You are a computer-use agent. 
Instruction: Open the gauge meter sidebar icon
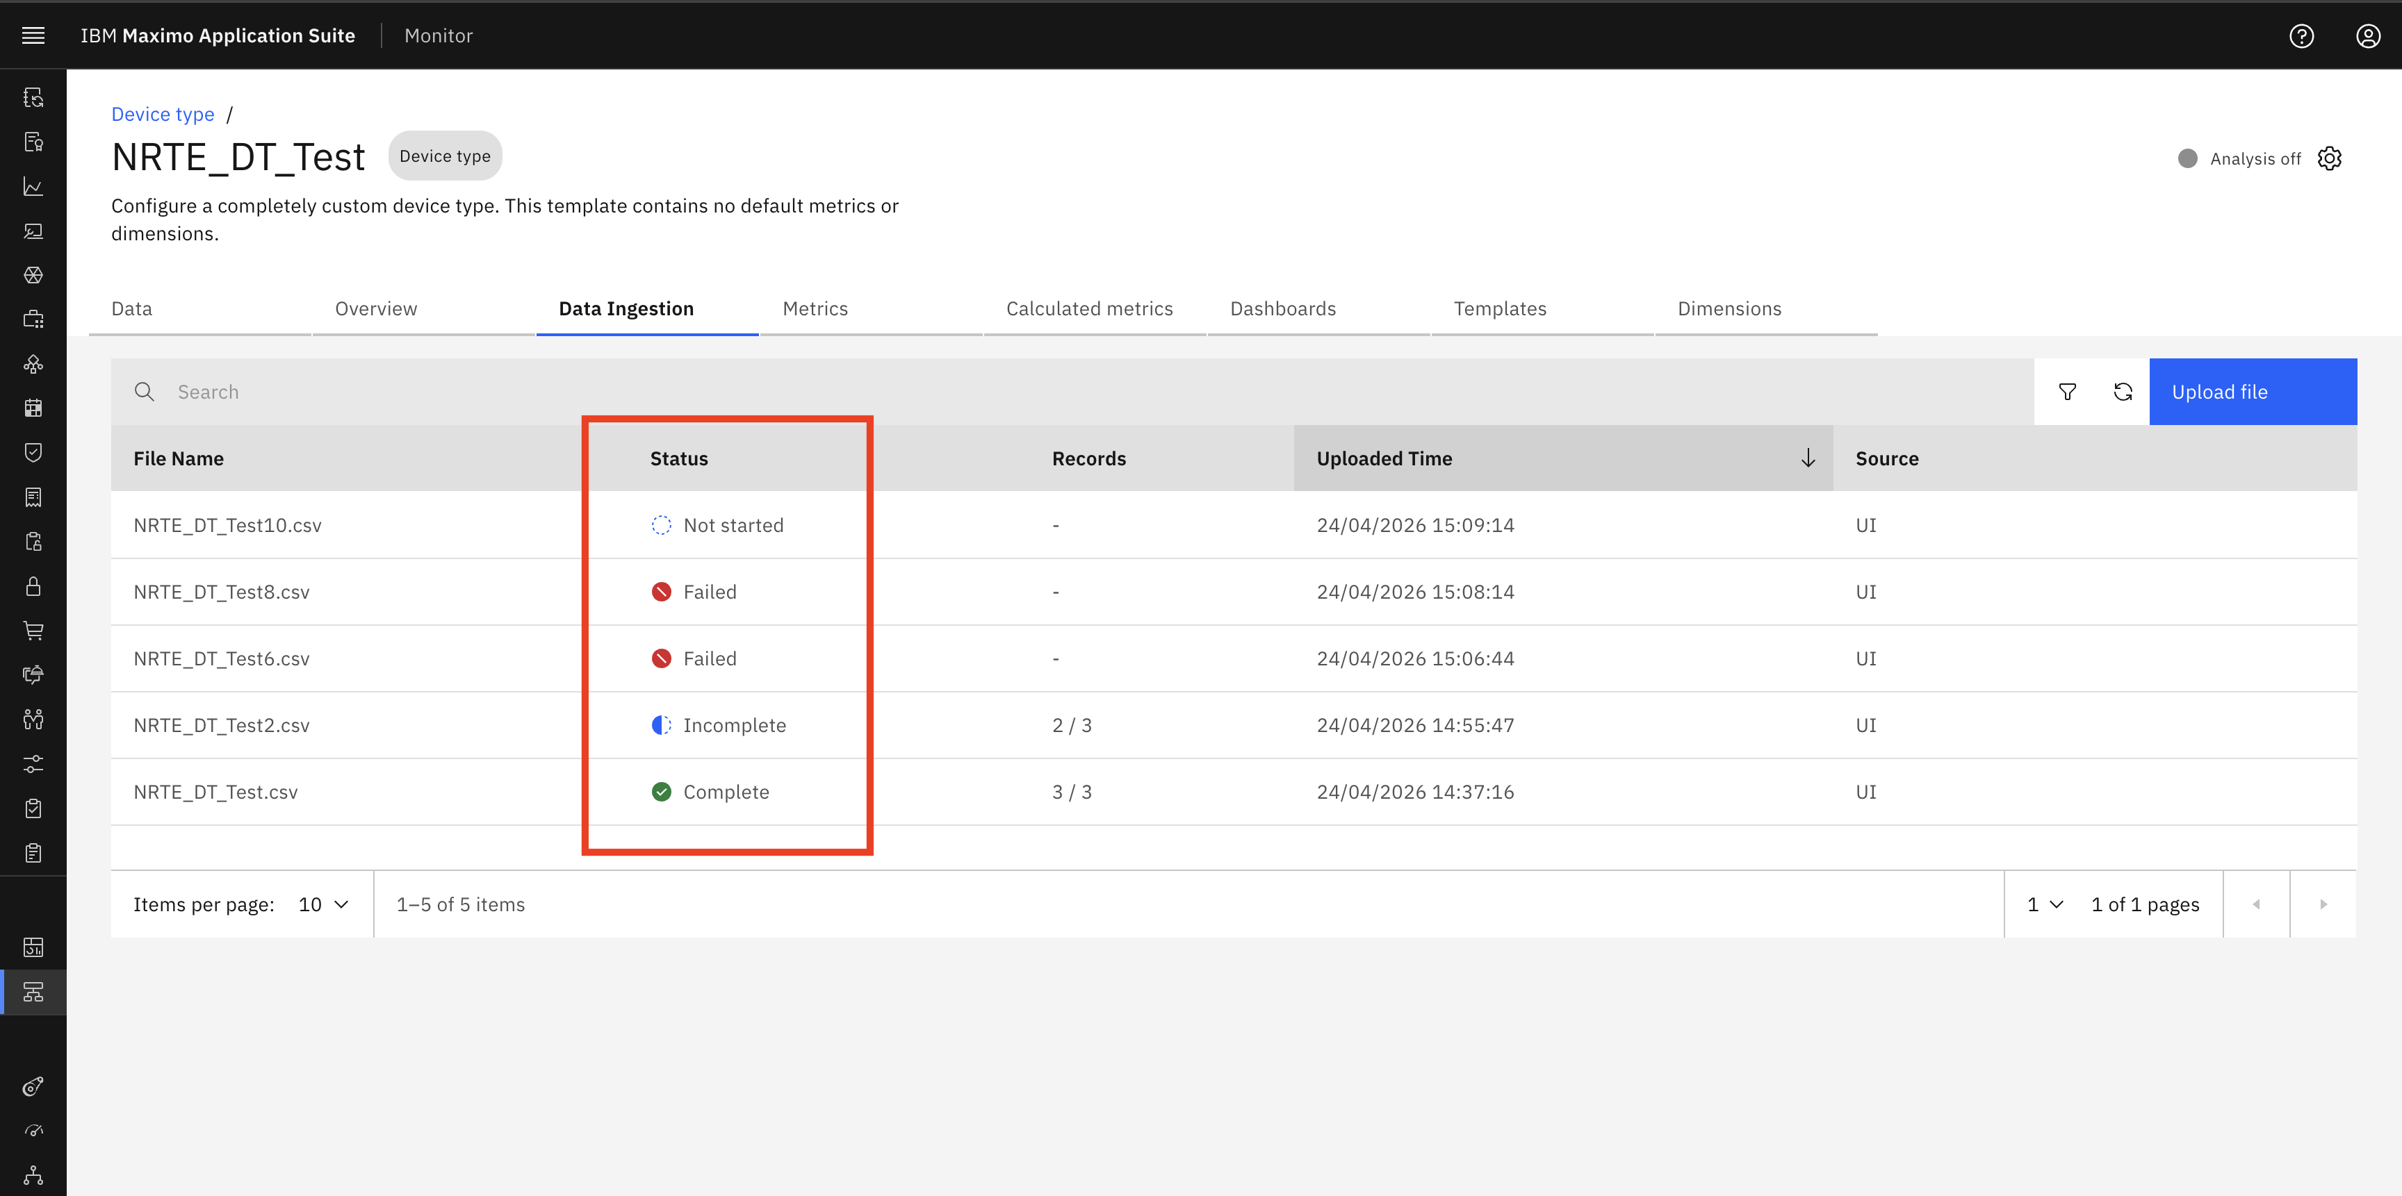coord(33,1131)
